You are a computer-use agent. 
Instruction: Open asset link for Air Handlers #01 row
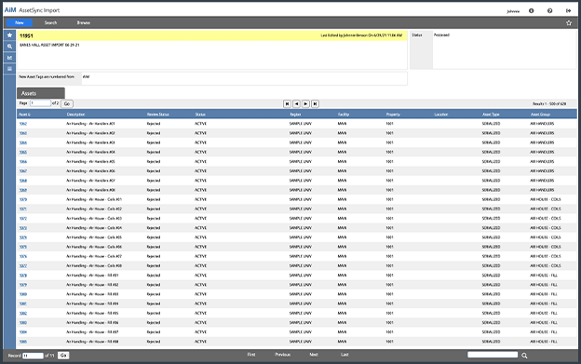point(23,124)
